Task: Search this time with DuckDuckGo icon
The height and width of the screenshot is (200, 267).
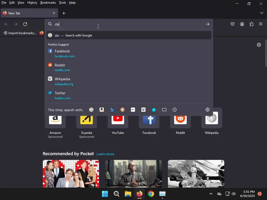Action: (123, 110)
